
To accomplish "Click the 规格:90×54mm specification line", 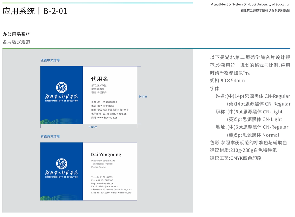I will pos(227,81).
